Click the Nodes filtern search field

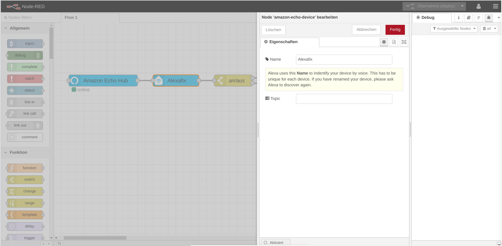(31, 18)
